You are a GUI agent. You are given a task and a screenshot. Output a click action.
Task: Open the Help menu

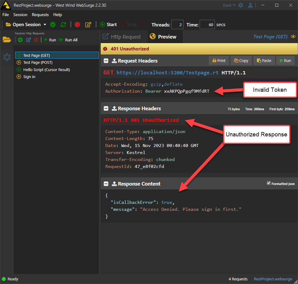point(58,15)
